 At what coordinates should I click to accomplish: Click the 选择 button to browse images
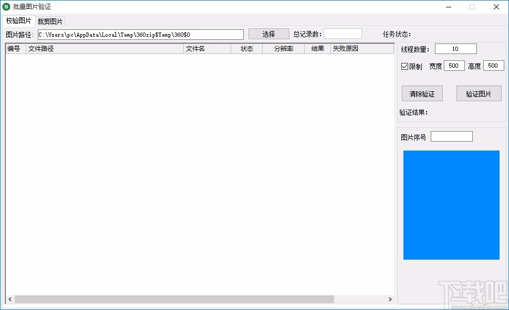(268, 34)
